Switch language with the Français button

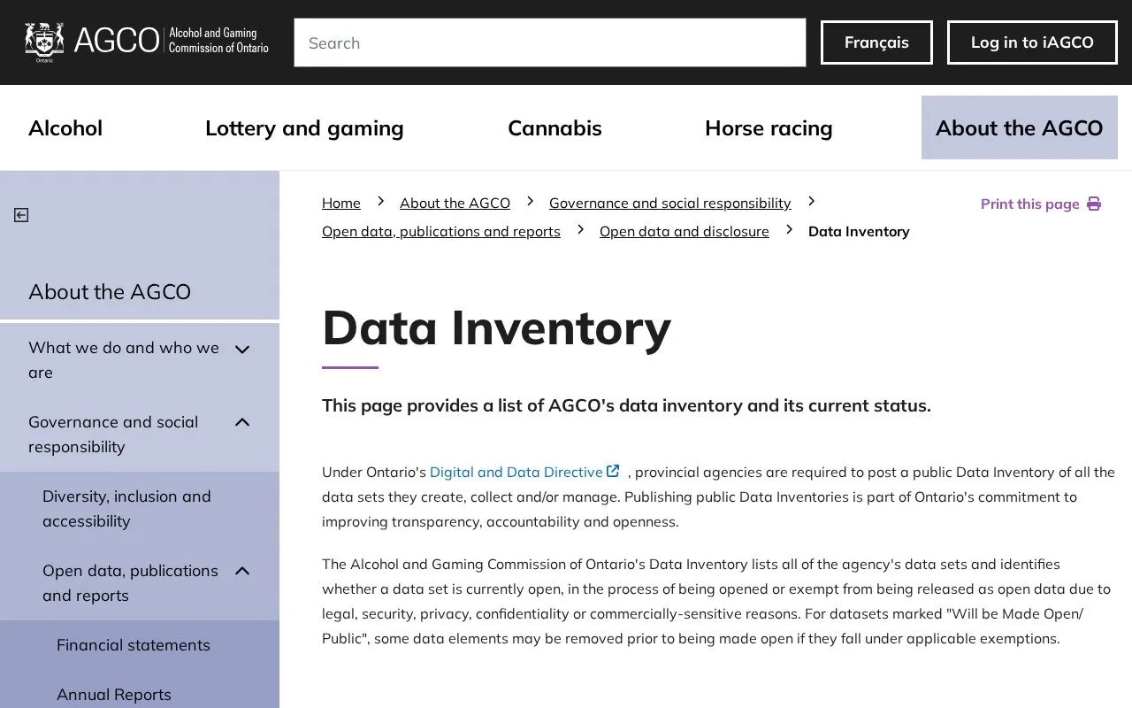tap(876, 42)
